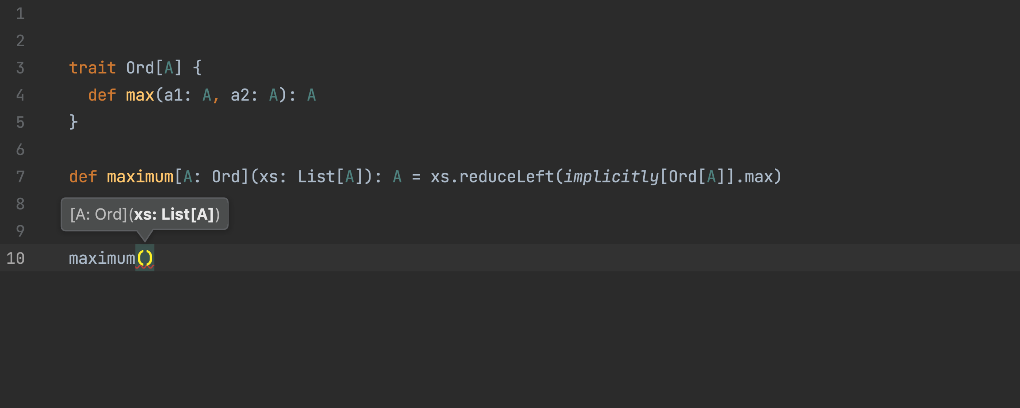
Task: Click 'reduceLeft' on line 7
Action: click(x=506, y=177)
